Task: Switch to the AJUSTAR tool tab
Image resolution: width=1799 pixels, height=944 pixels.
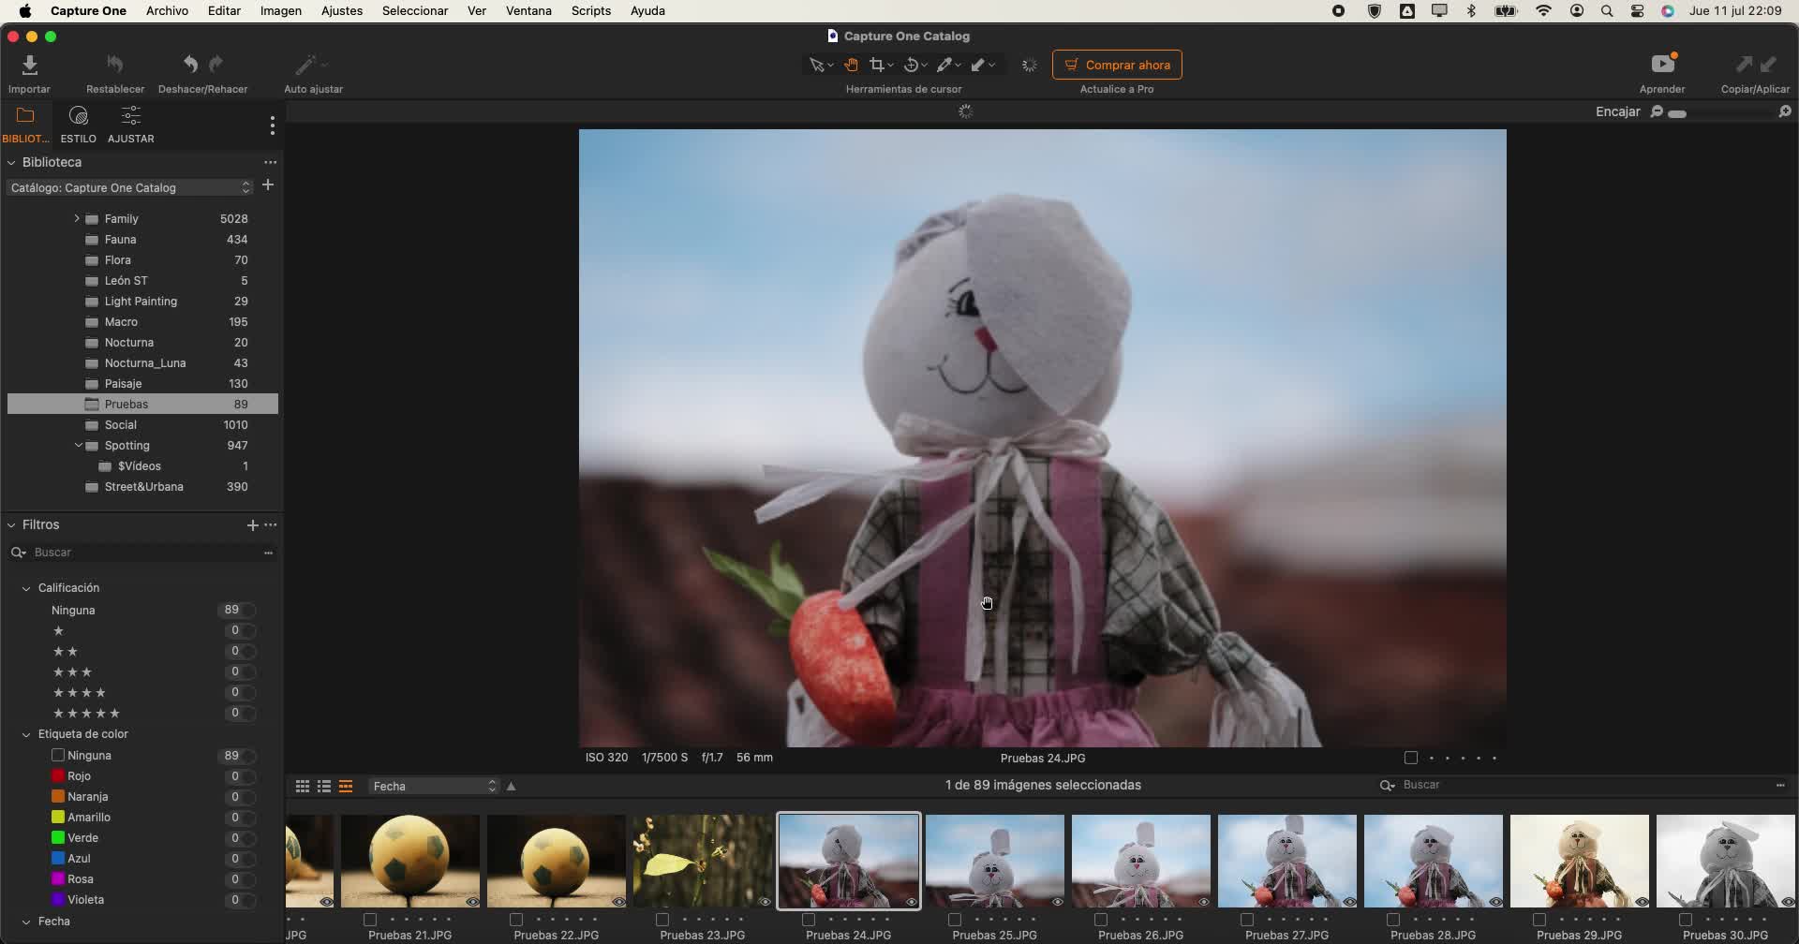Action: point(131,125)
